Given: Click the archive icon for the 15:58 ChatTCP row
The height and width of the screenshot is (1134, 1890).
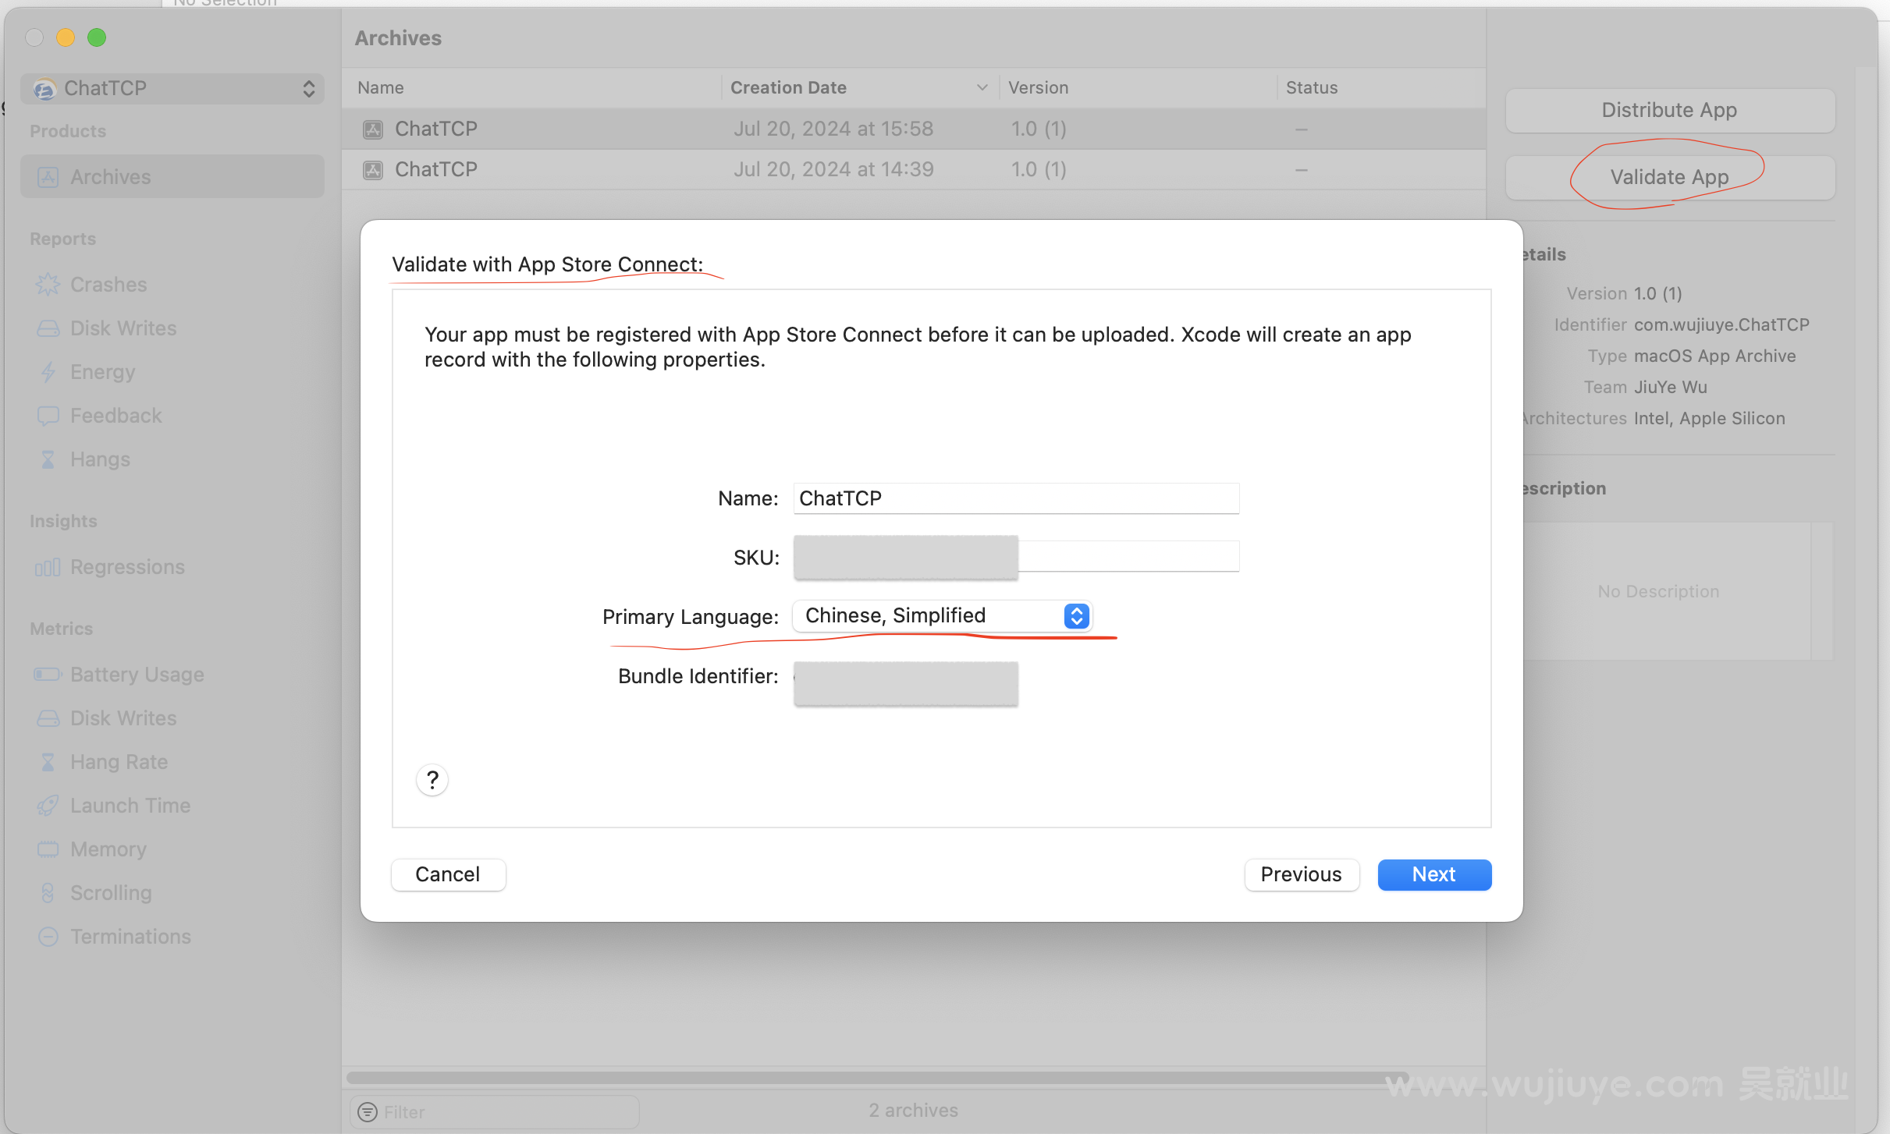Looking at the screenshot, I should pos(373,129).
